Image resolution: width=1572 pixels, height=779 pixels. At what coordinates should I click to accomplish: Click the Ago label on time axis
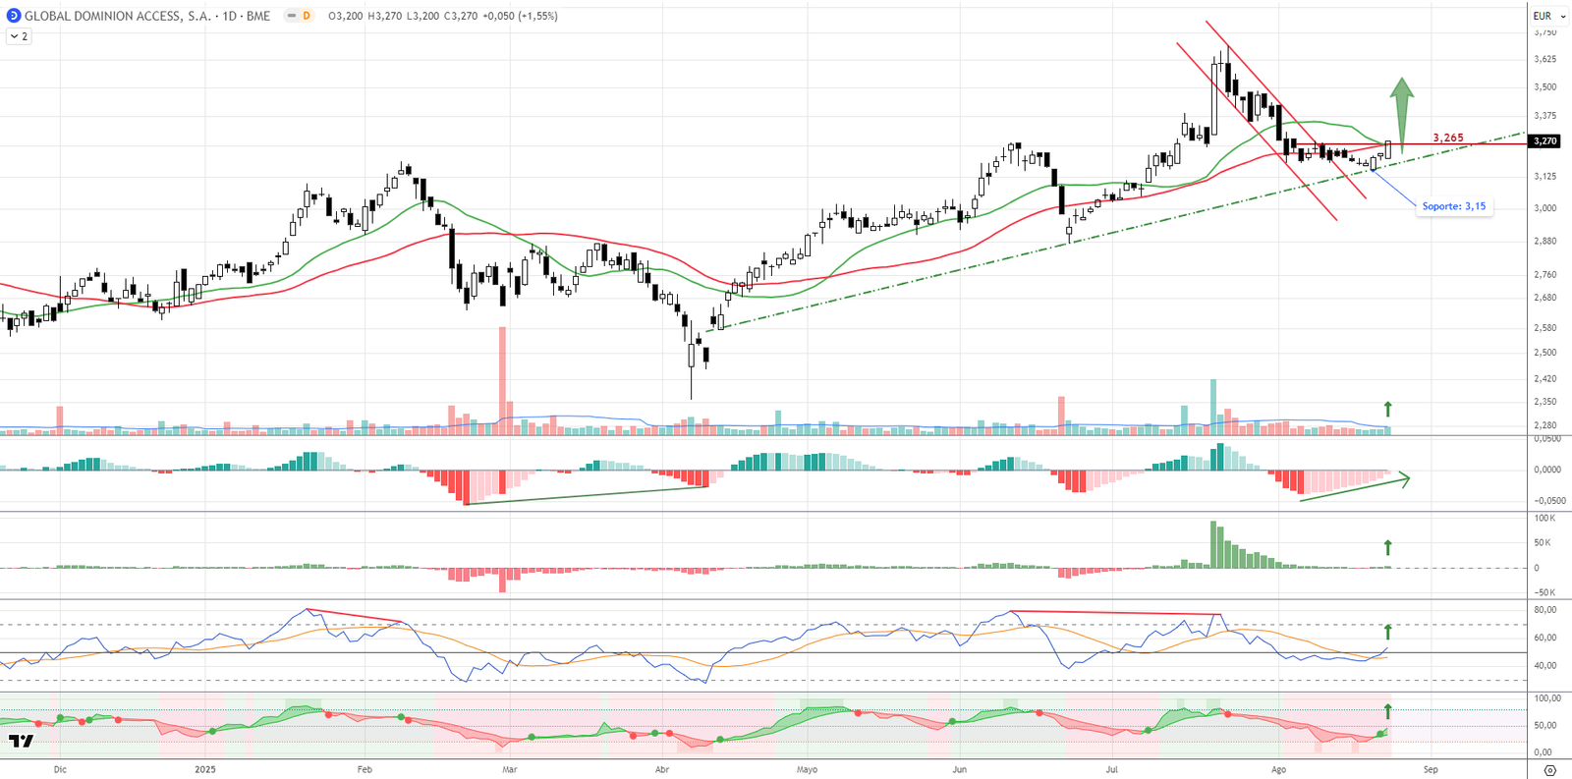pyautogui.click(x=1278, y=769)
